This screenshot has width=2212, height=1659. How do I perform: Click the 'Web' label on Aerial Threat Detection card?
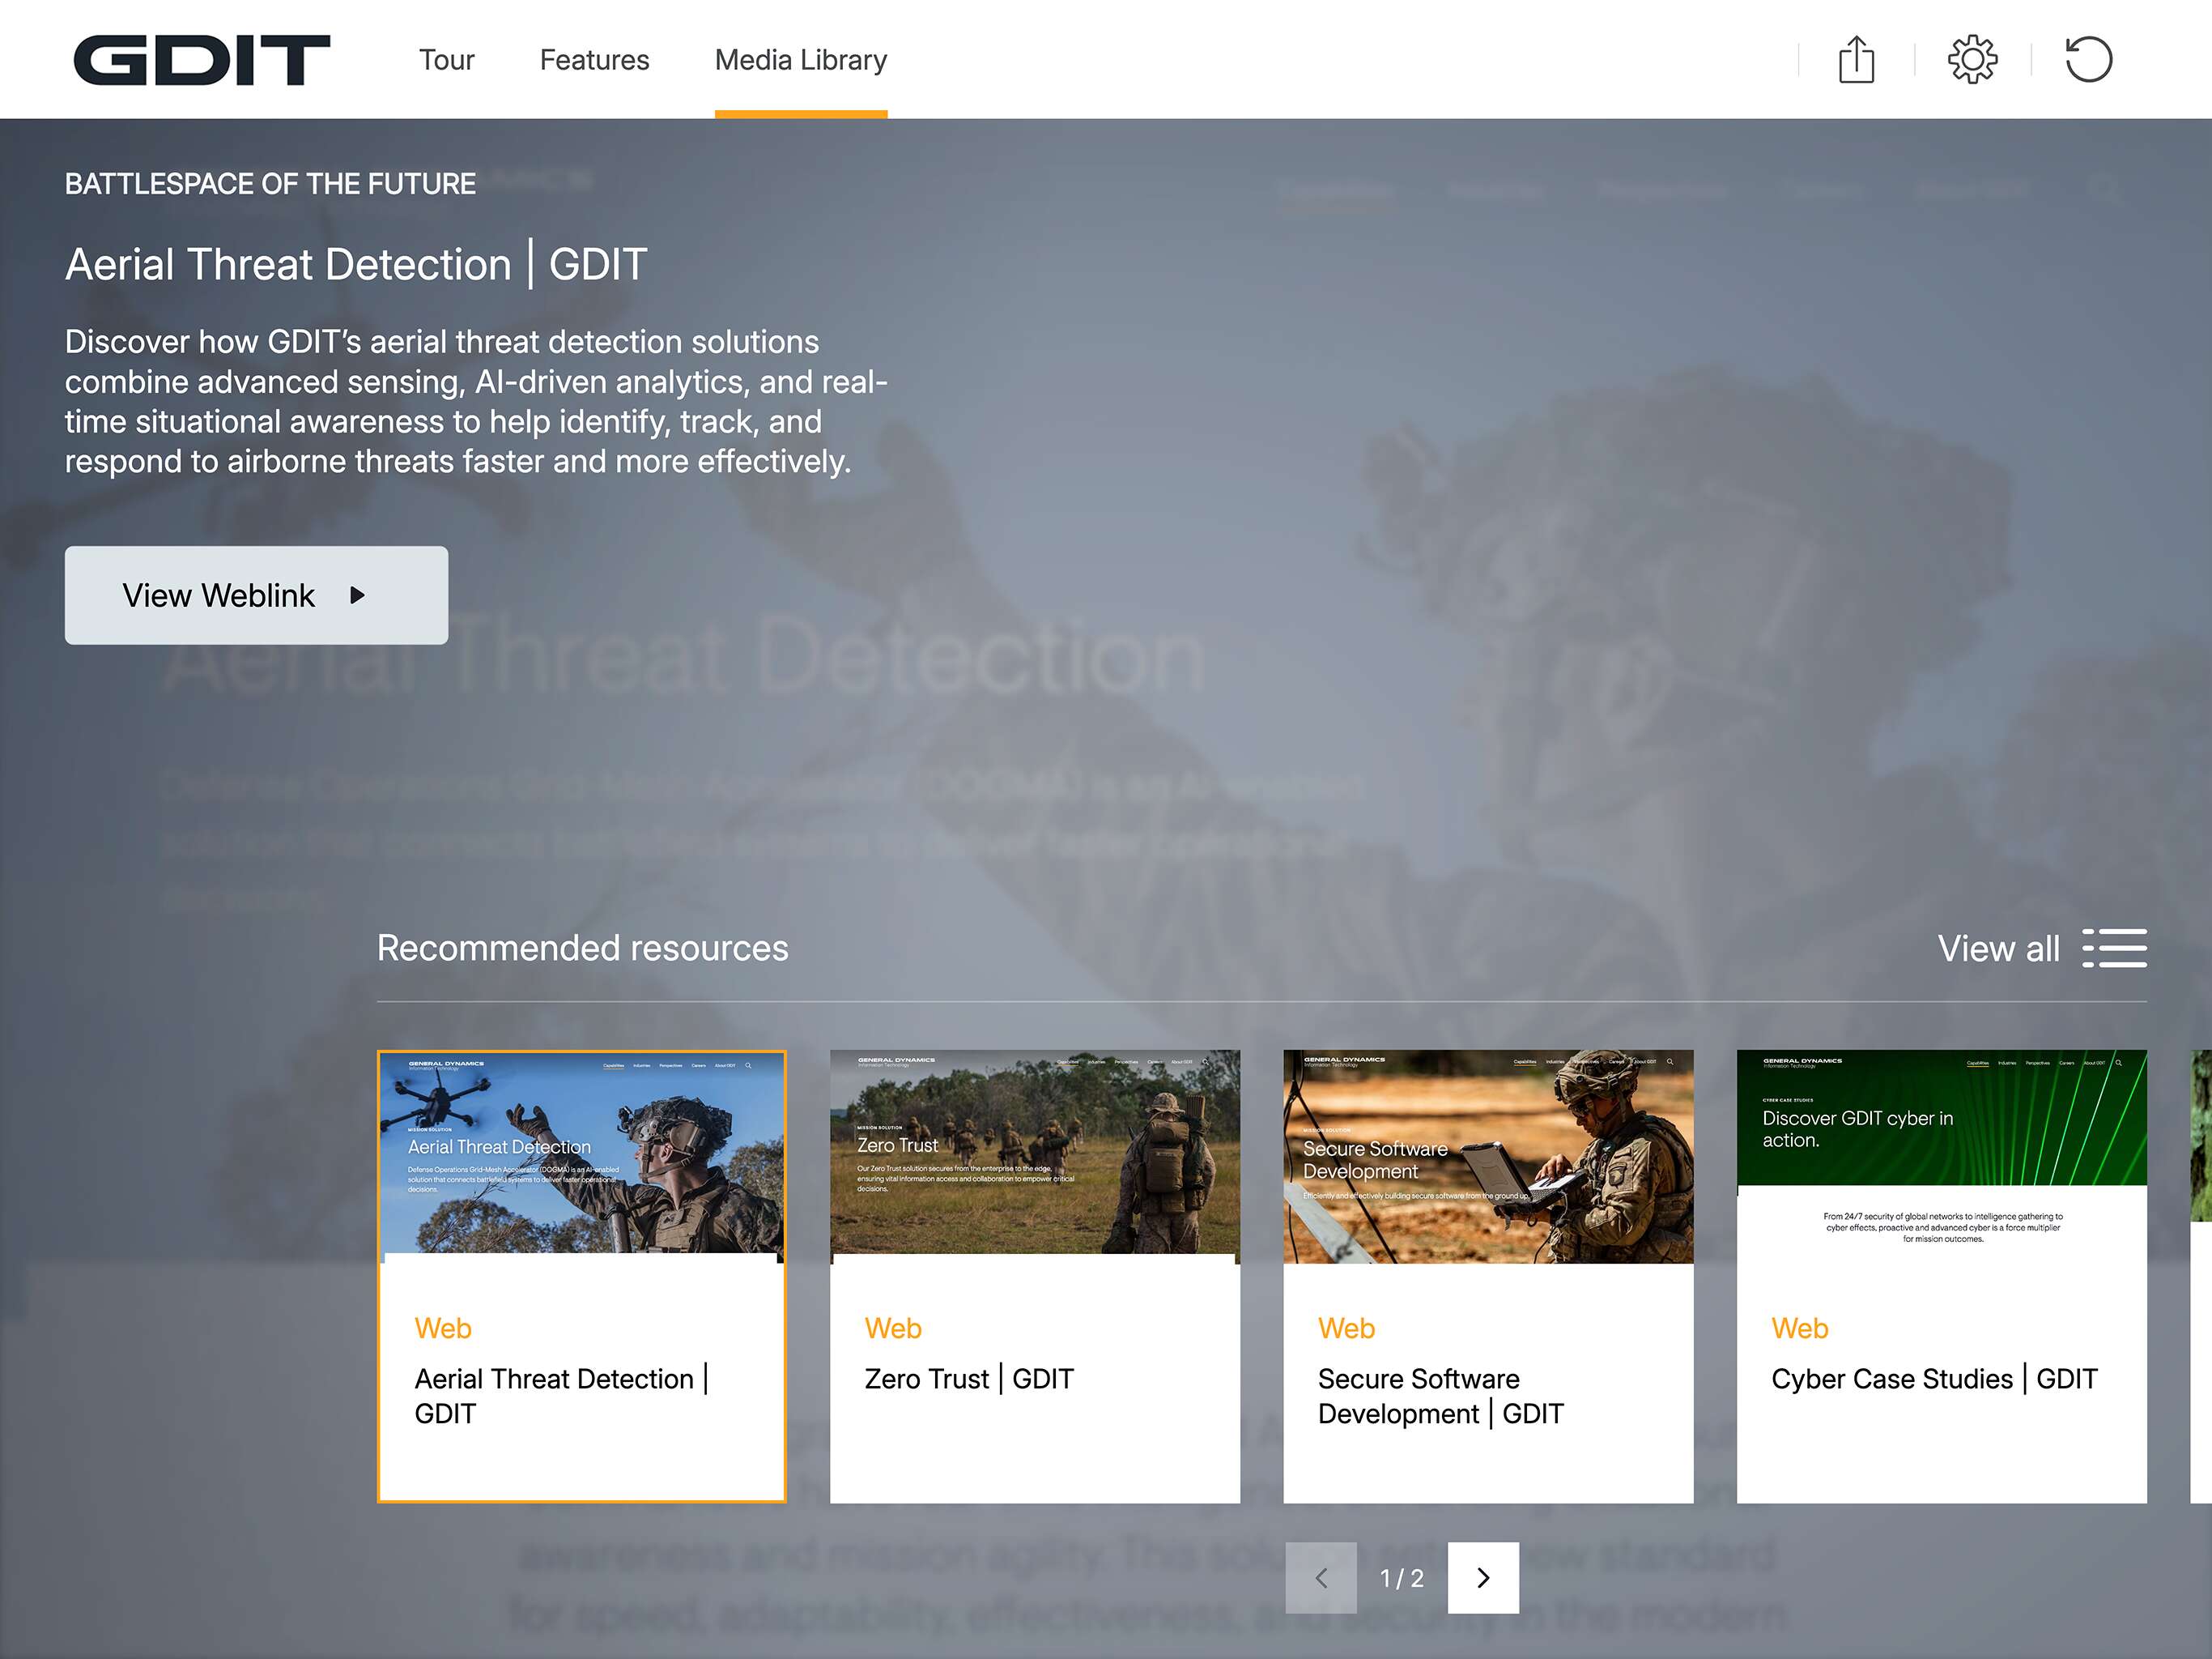point(443,1328)
